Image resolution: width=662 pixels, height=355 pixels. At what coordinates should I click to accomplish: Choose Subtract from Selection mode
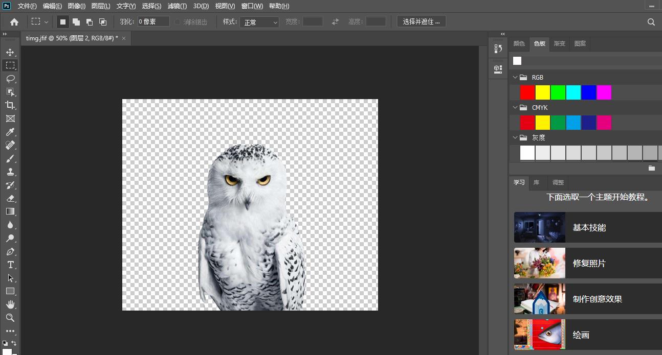[89, 22]
